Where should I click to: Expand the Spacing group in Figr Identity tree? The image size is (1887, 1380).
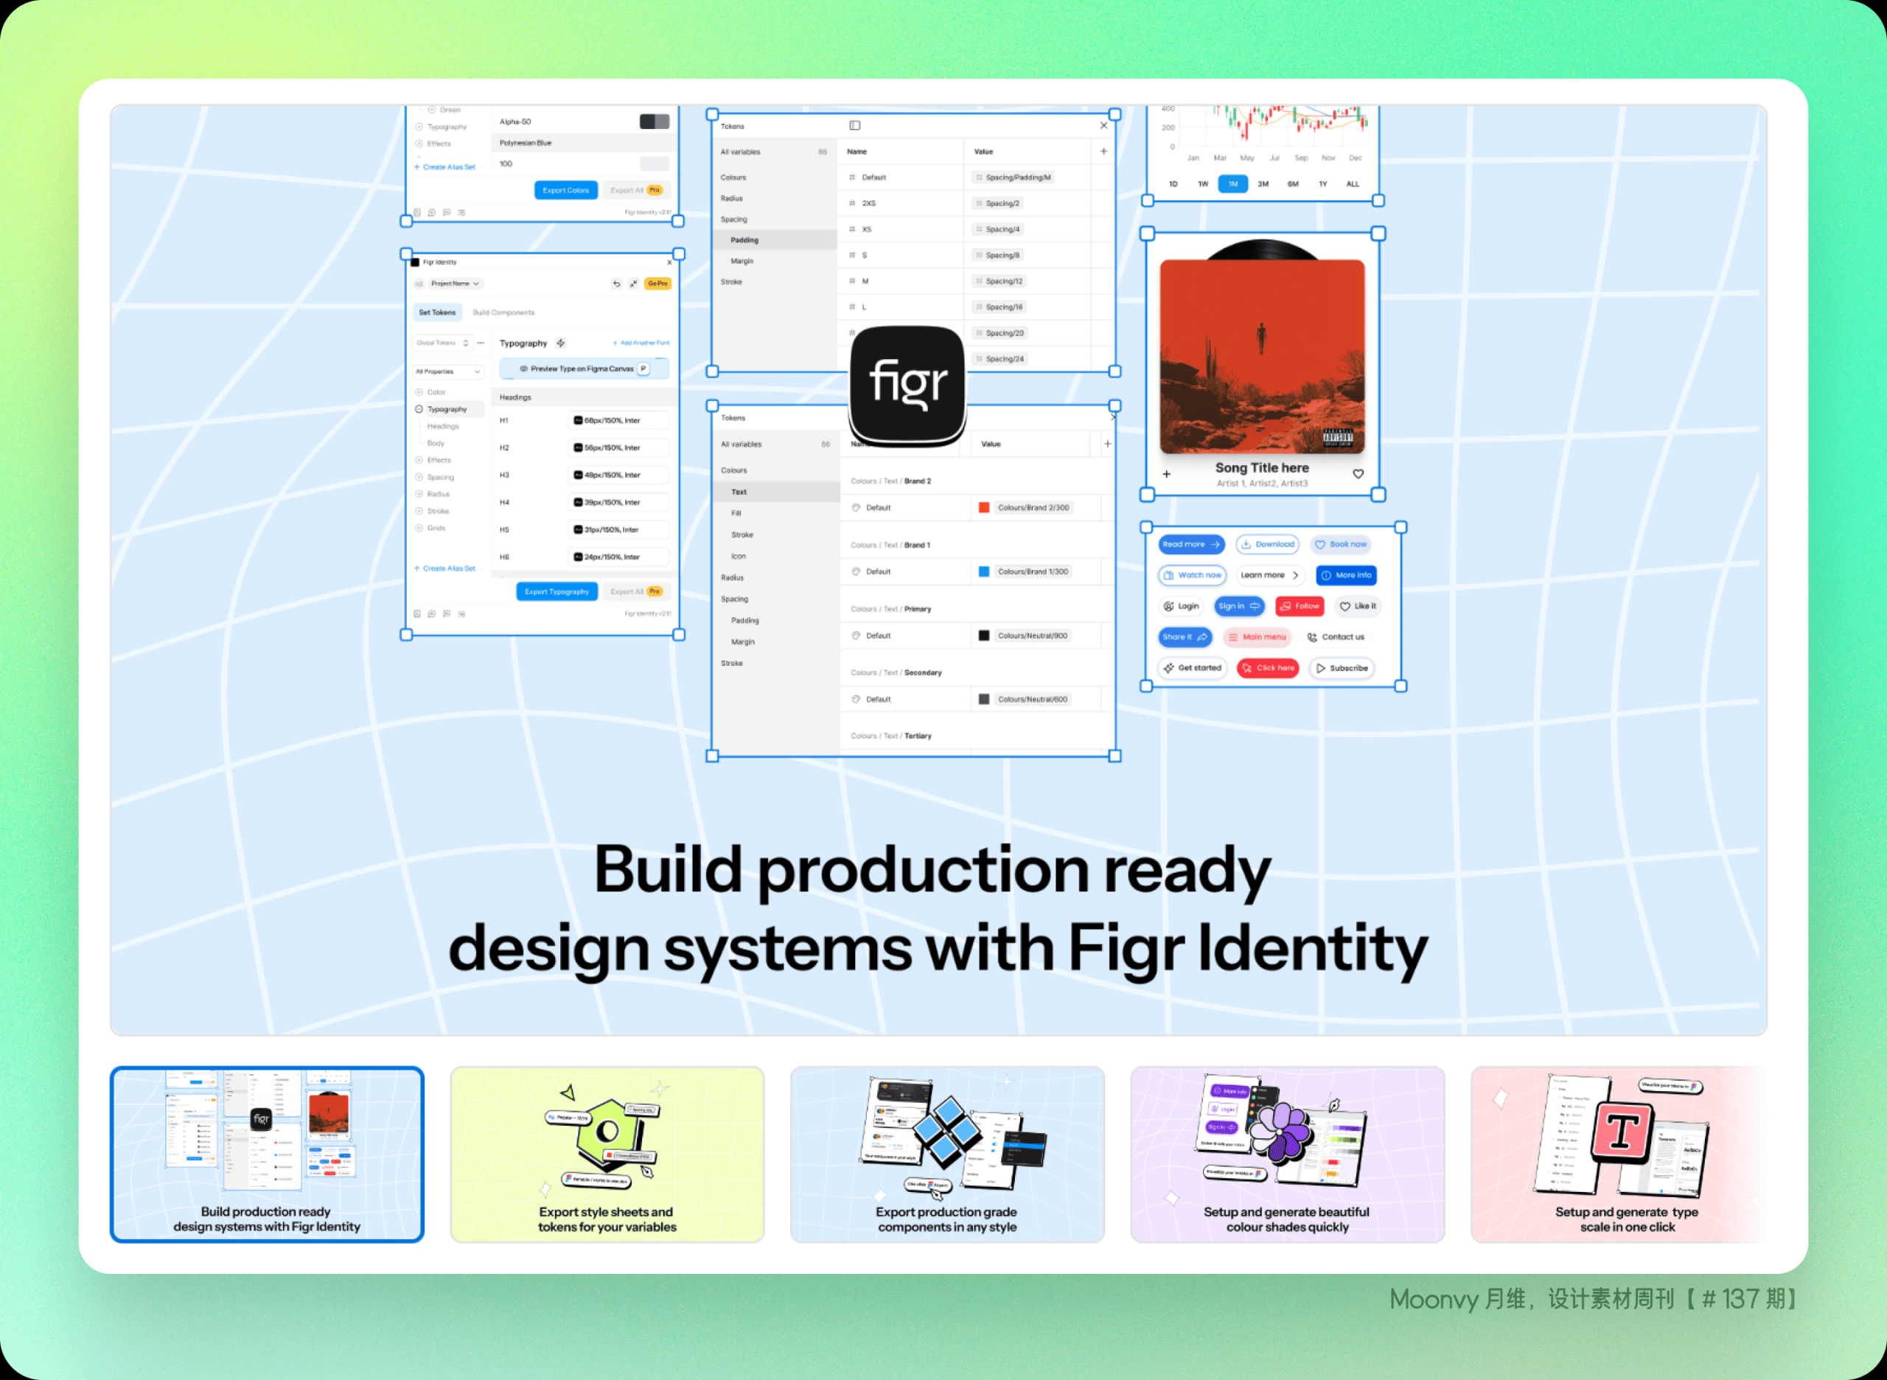pyautogui.click(x=419, y=477)
